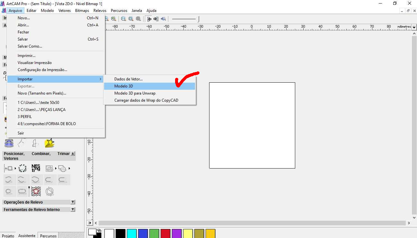417x238 pixels.
Task: Click the wavy star envelope distortion icon
Action: [36, 191]
